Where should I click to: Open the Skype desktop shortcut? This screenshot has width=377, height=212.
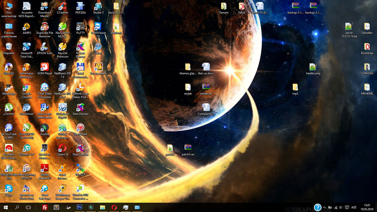tap(9, 191)
